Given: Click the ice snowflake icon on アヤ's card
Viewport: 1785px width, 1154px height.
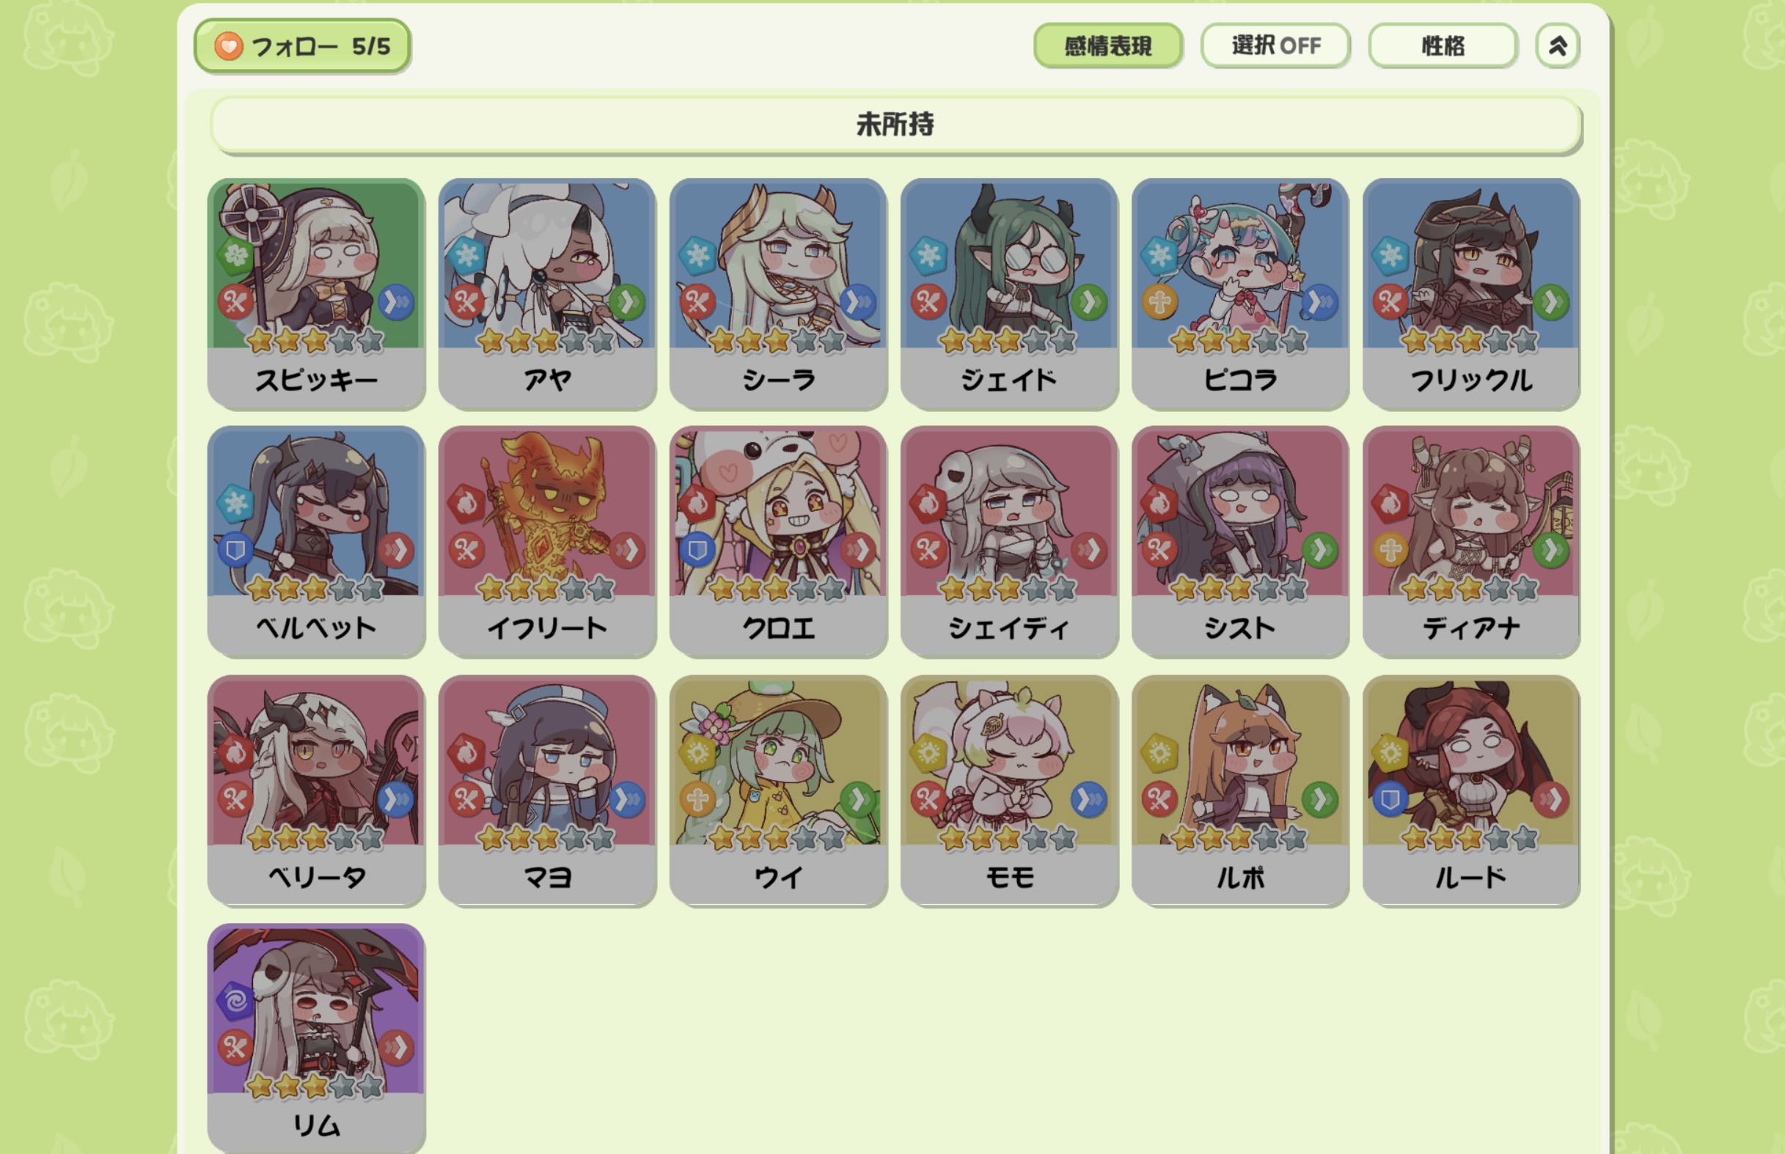Looking at the screenshot, I should pyautogui.click(x=466, y=257).
